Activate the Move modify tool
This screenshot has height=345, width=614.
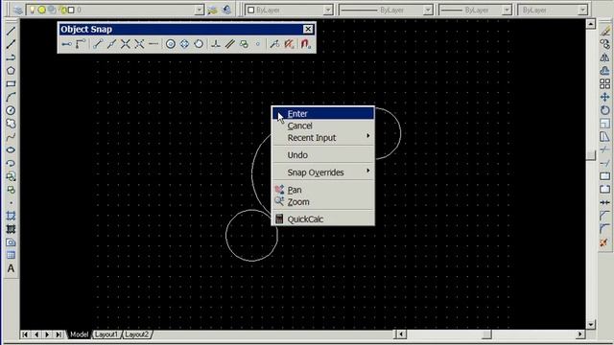[x=605, y=97]
